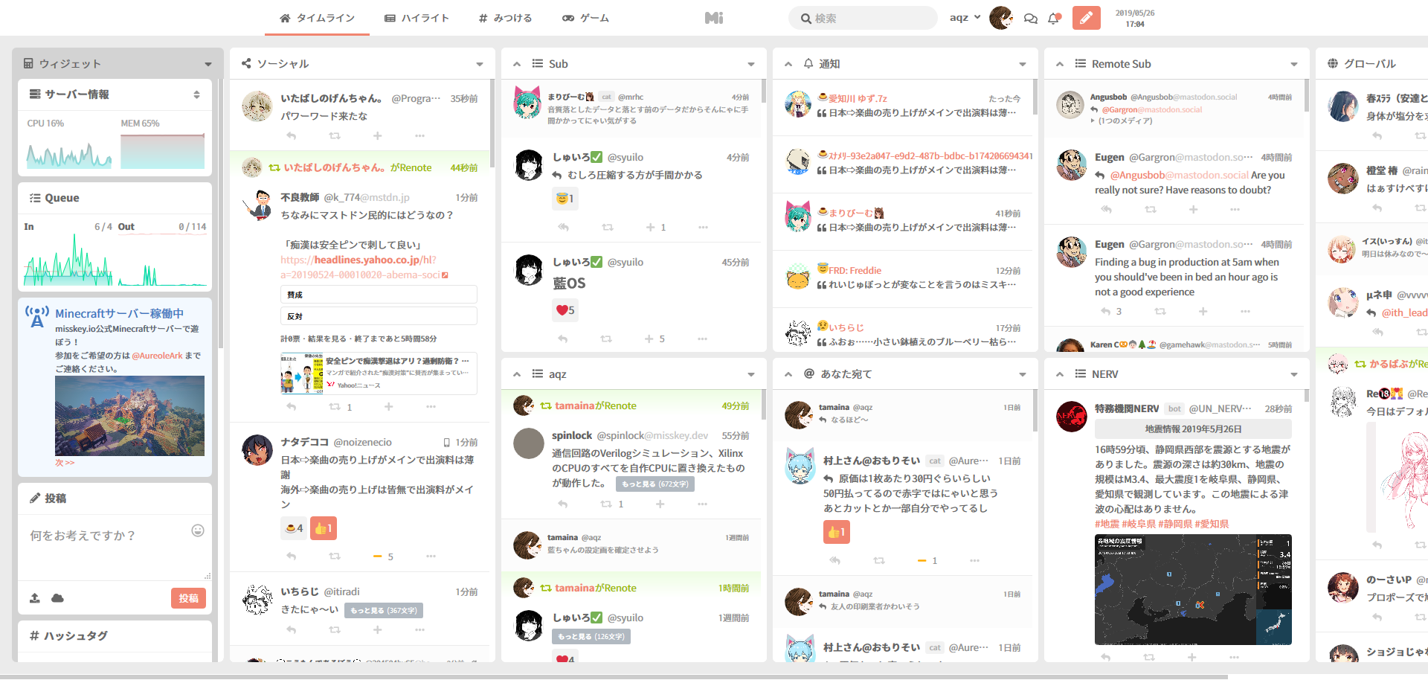Click the upload file icon in post form
1428x680 pixels.
click(x=34, y=598)
